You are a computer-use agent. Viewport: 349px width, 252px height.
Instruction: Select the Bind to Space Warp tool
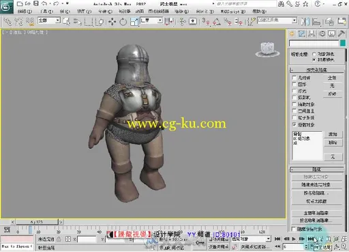point(30,22)
